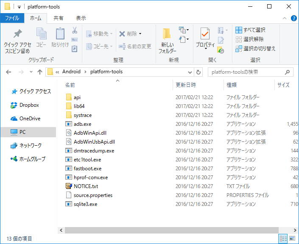Click the copy path icon in clipboard group
This screenshot has height=244, width=299.
pyautogui.click(x=74, y=40)
